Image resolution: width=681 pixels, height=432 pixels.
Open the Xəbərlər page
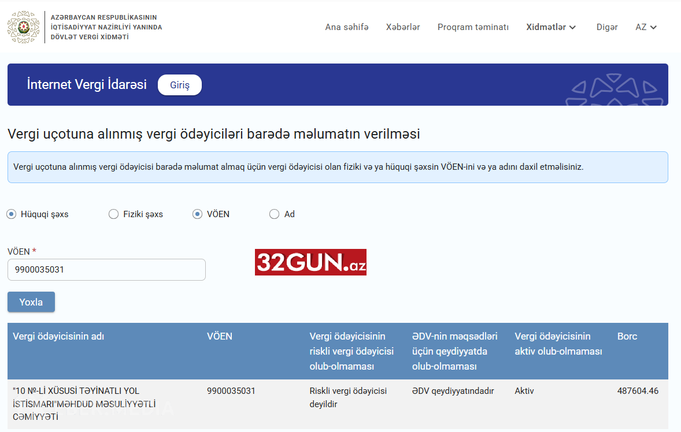403,27
